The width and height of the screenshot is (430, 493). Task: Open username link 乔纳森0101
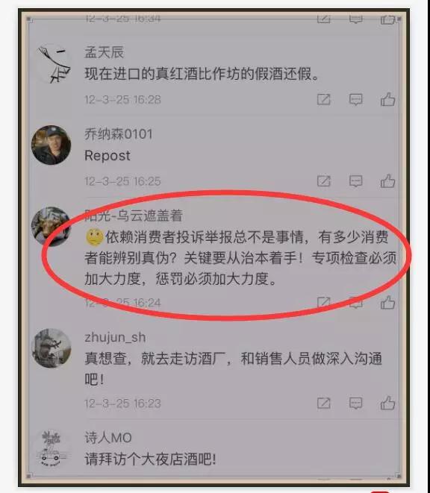[119, 134]
